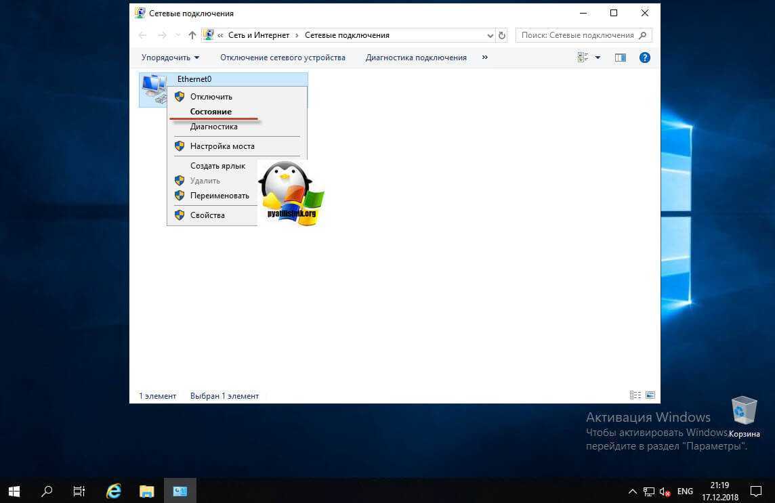Open File Explorer from taskbar
Image resolution: width=775 pixels, height=503 pixels.
(x=147, y=491)
